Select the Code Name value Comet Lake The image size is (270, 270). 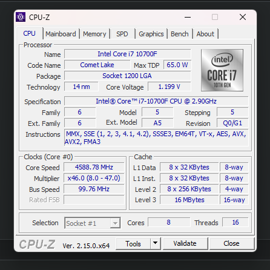click(97, 65)
